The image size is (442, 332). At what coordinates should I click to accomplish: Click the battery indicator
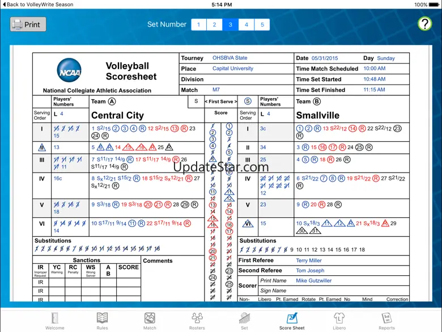(x=434, y=5)
